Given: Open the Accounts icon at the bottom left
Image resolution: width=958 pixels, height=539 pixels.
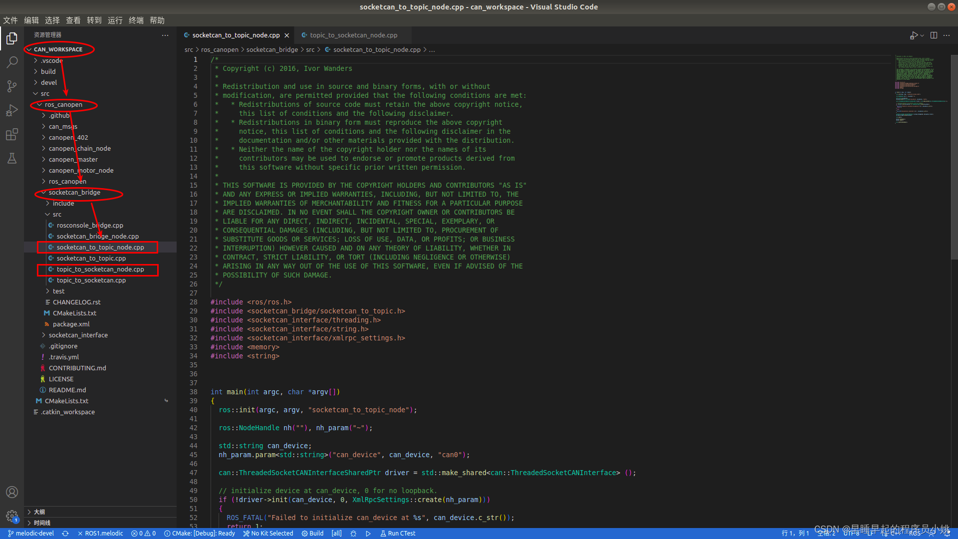Looking at the screenshot, I should click(11, 492).
